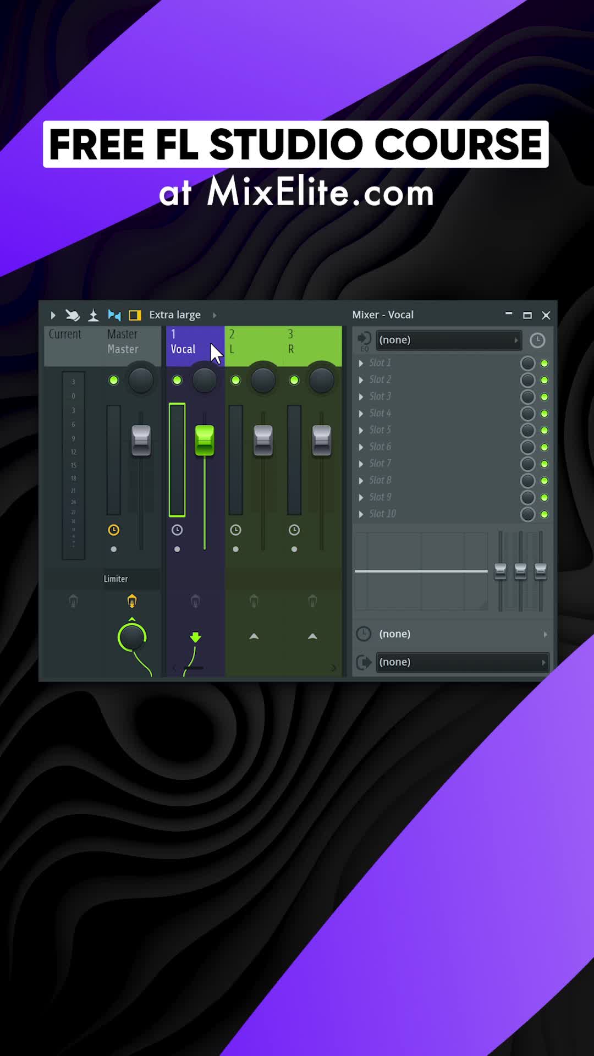The height and width of the screenshot is (1056, 594).
Task: Select mixer track 1 Vocal header
Action: coord(195,346)
